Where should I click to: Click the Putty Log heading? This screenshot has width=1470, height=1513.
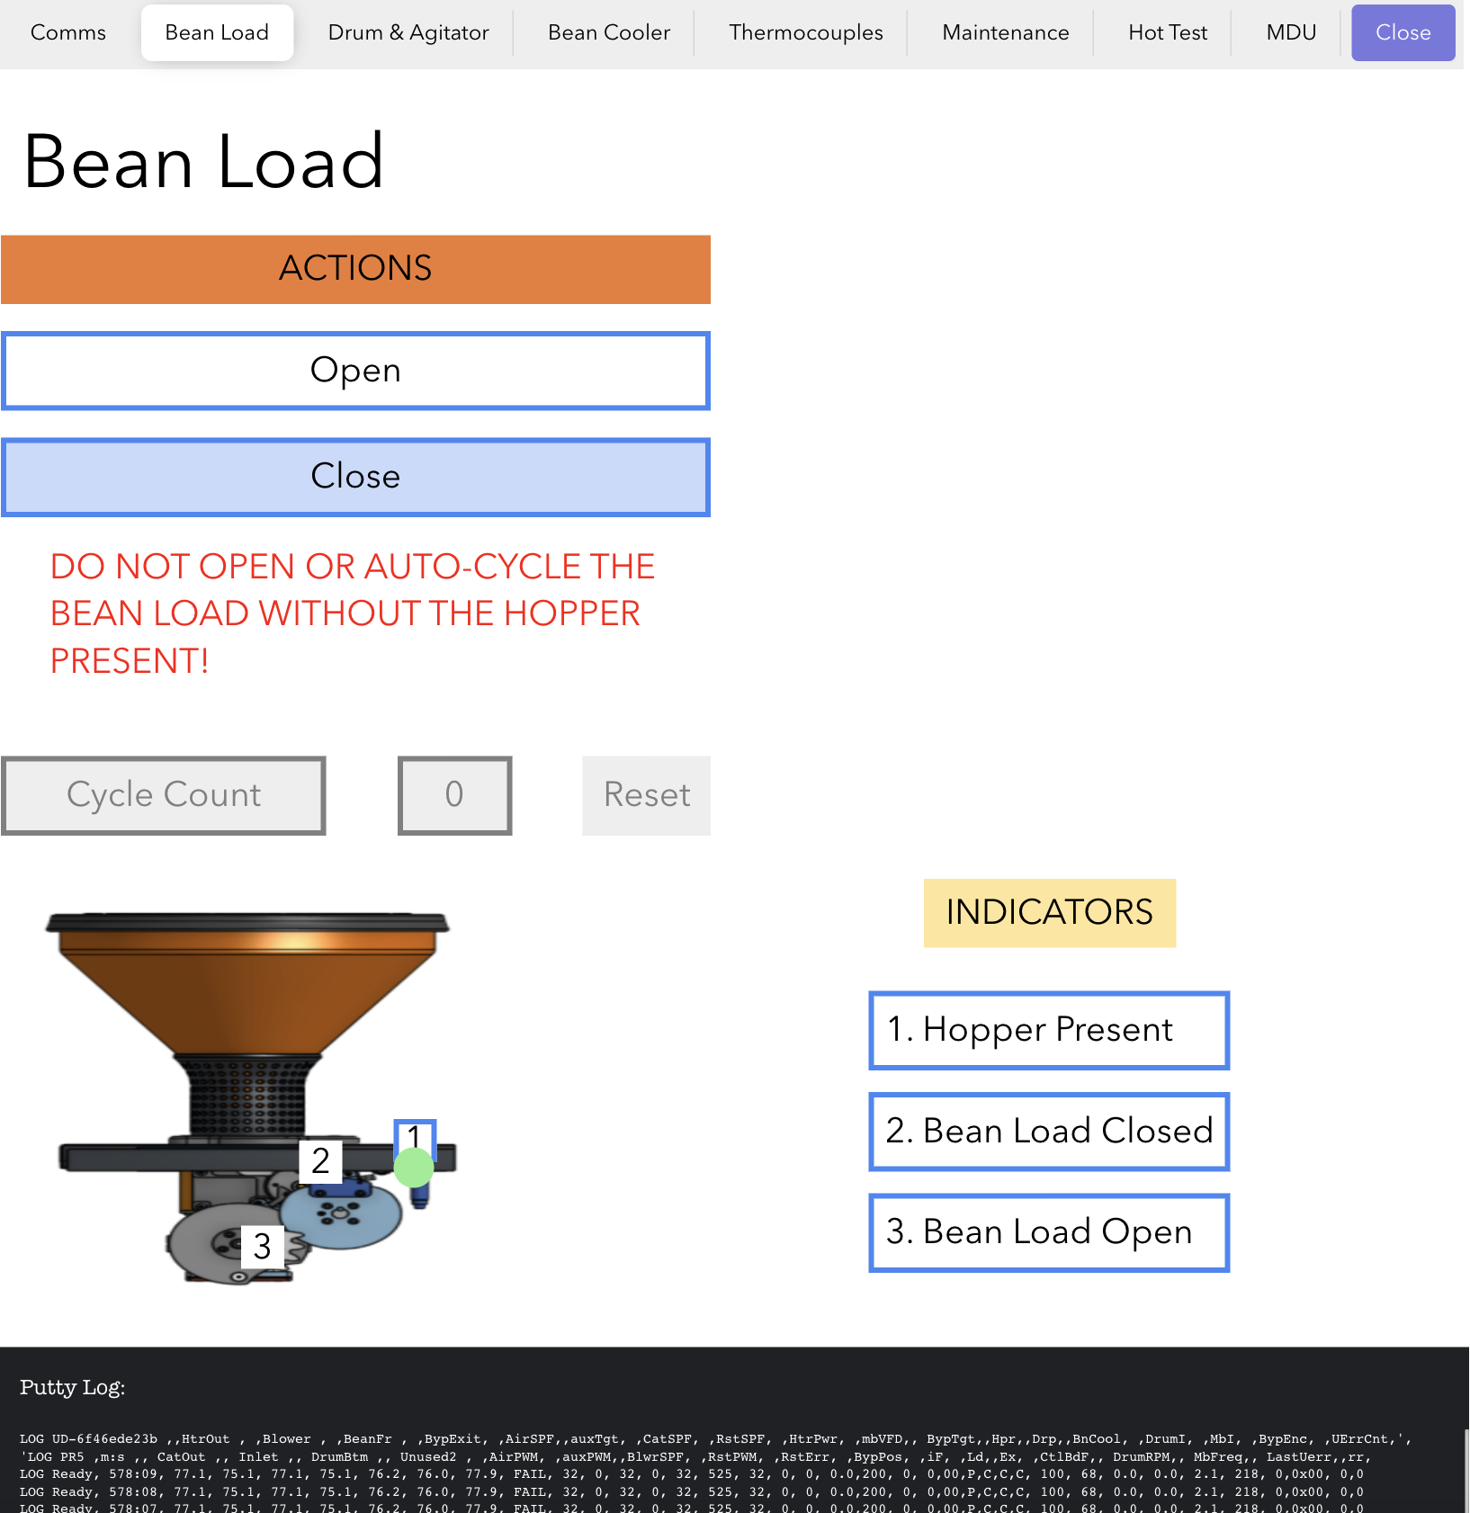click(72, 1387)
